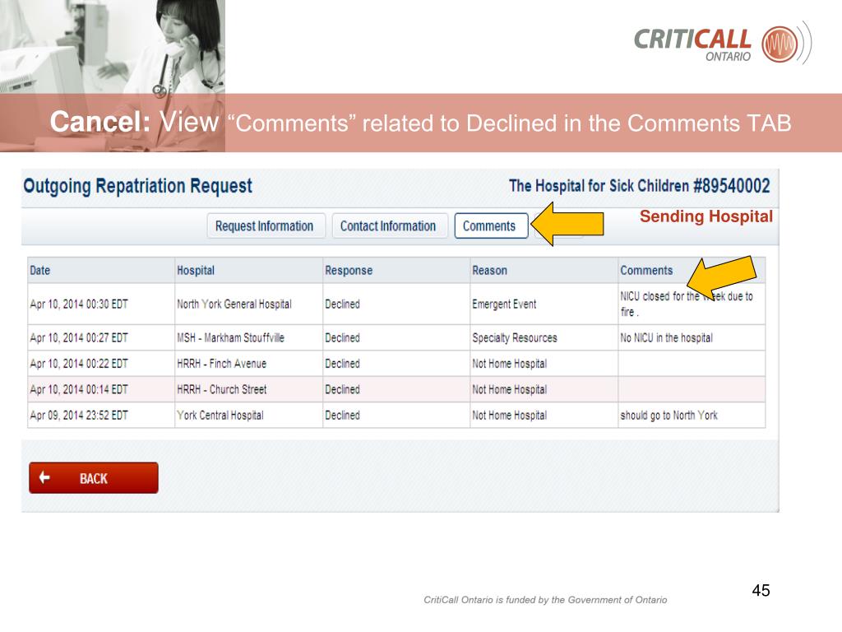Screen dimensions: 842x632
Task: Click the Reason column header
Action: pos(489,271)
